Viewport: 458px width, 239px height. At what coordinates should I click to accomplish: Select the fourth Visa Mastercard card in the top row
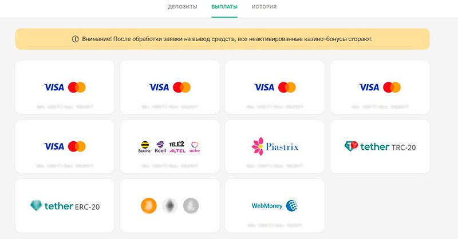pos(380,87)
